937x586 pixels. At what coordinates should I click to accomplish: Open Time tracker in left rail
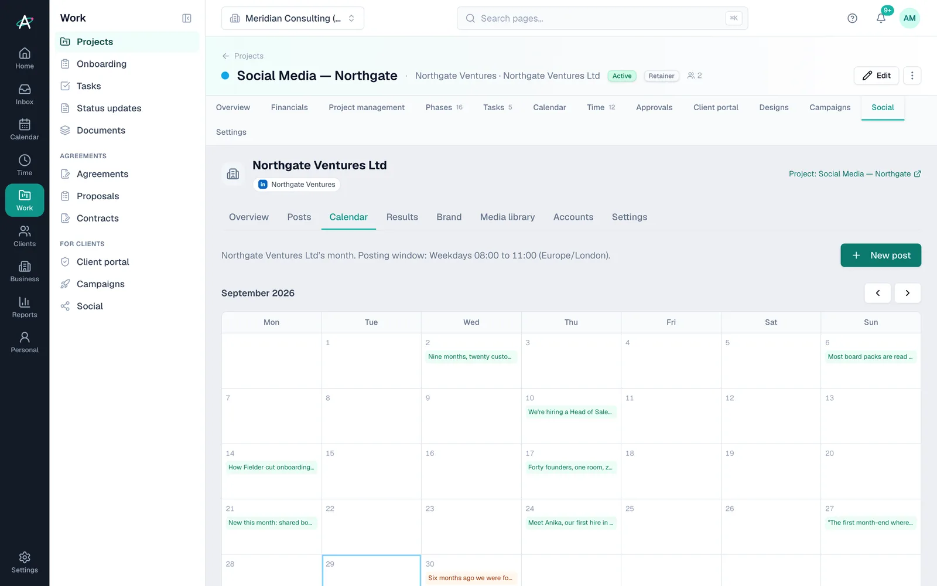[x=25, y=165]
